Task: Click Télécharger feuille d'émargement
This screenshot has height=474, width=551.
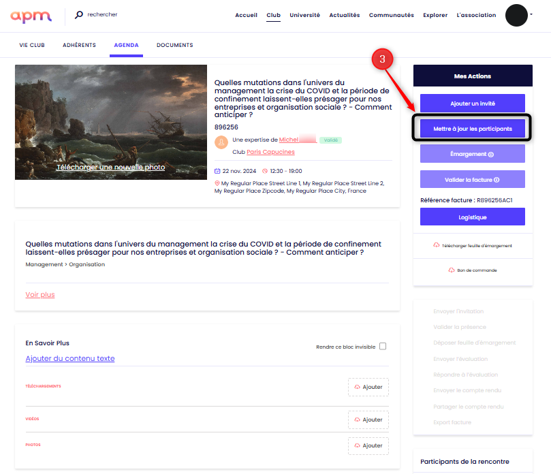Action: point(477,246)
